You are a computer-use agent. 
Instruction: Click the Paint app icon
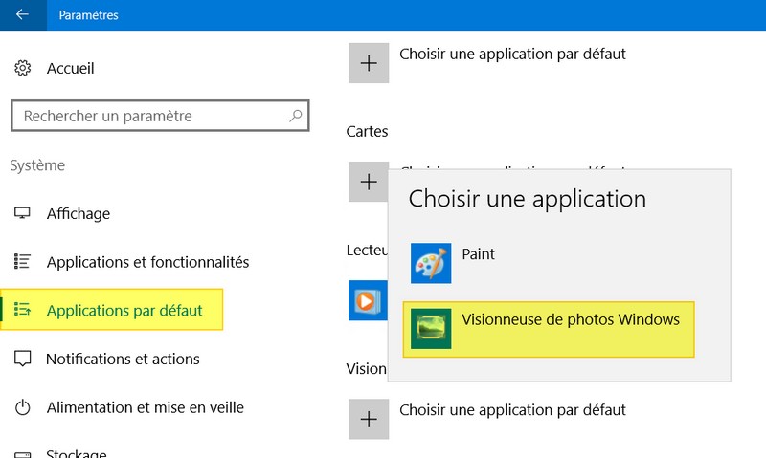pyautogui.click(x=431, y=263)
